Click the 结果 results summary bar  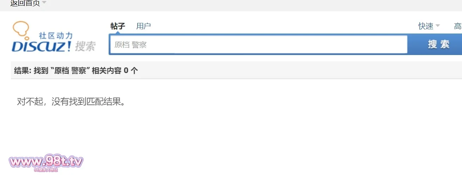(236, 70)
